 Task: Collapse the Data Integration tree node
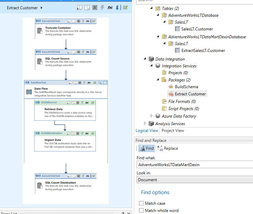[145, 58]
